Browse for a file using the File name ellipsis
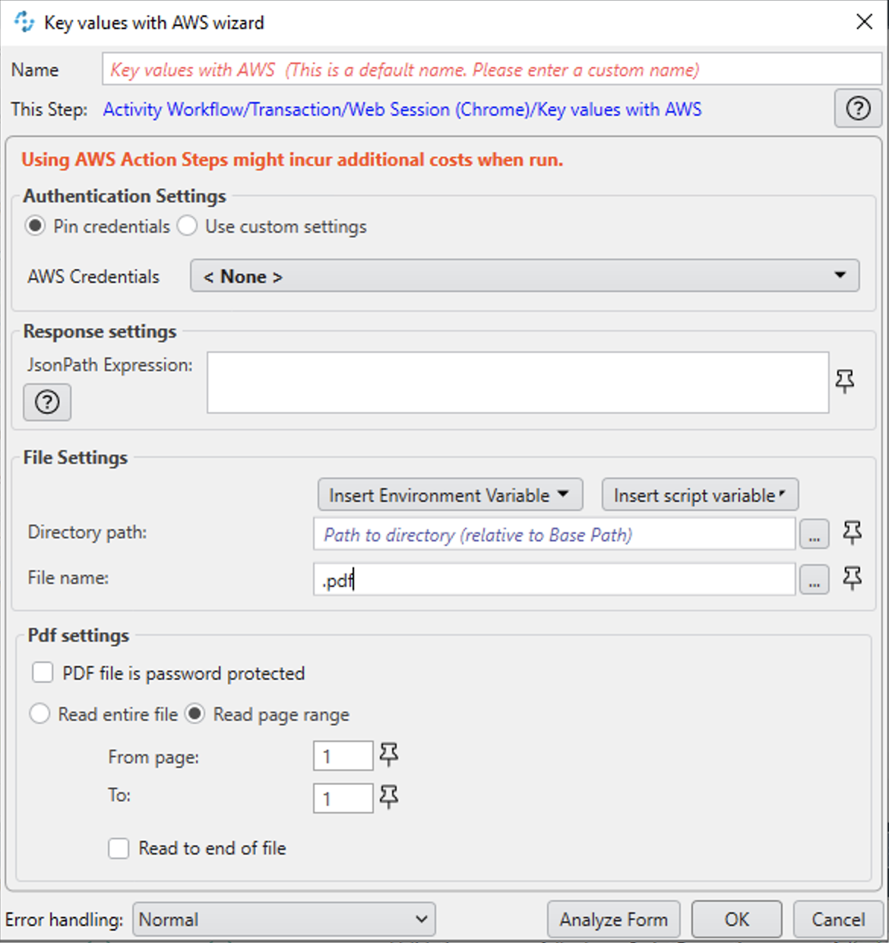The width and height of the screenshot is (889, 943). [x=814, y=579]
